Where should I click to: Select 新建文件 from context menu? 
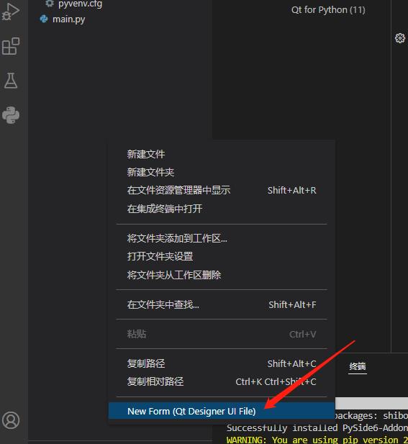222,154
